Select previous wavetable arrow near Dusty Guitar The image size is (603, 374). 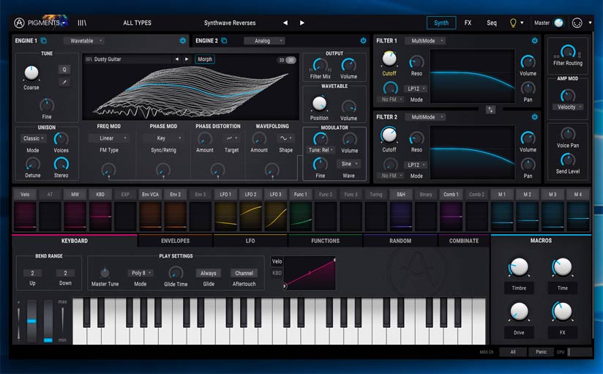click(x=177, y=59)
